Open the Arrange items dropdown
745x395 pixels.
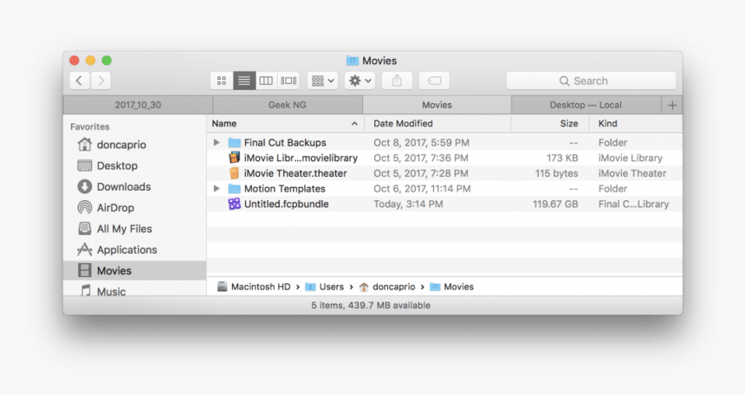click(x=322, y=81)
